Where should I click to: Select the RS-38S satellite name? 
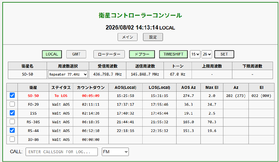[33, 122]
